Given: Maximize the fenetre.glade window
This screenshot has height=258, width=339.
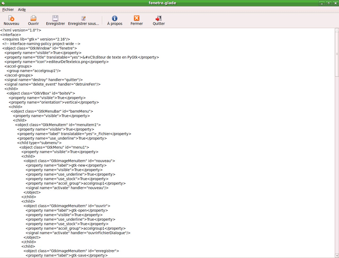Looking at the screenshot, I should tap(329, 3).
